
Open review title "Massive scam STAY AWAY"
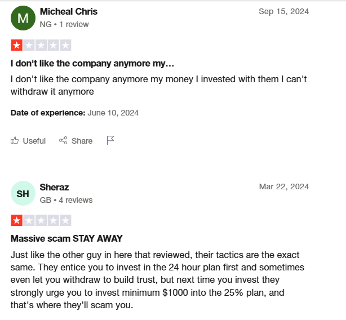(66, 239)
